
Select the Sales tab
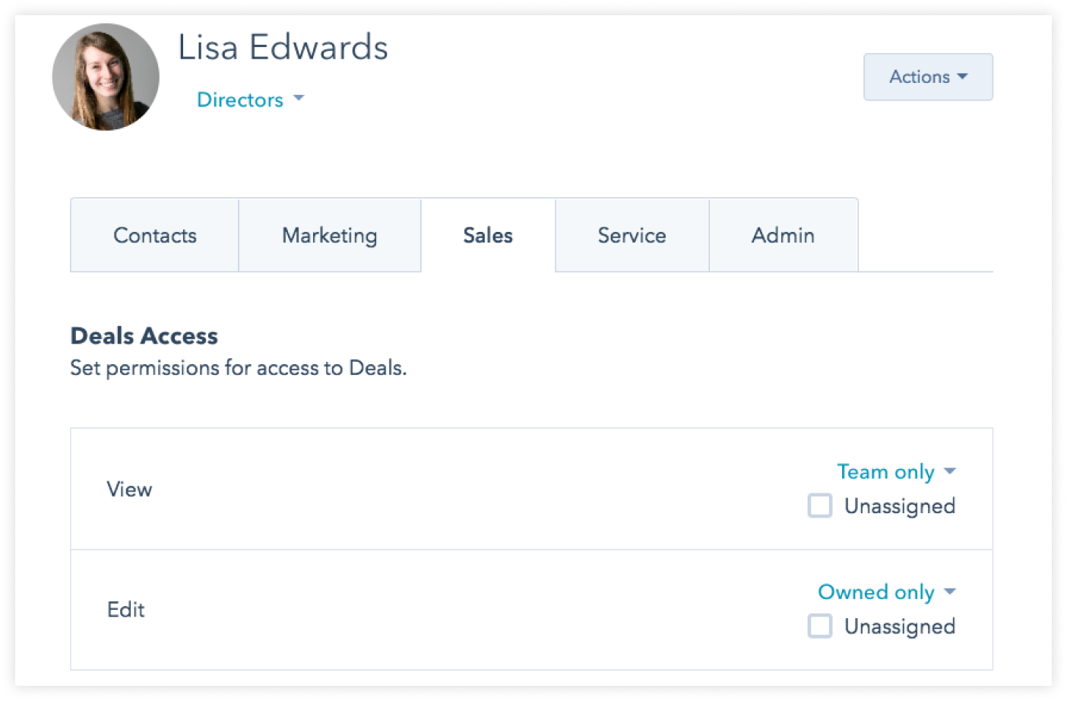pyautogui.click(x=487, y=235)
